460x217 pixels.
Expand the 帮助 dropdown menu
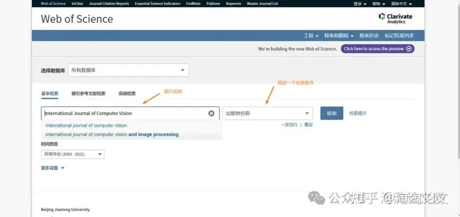pos(379,4)
